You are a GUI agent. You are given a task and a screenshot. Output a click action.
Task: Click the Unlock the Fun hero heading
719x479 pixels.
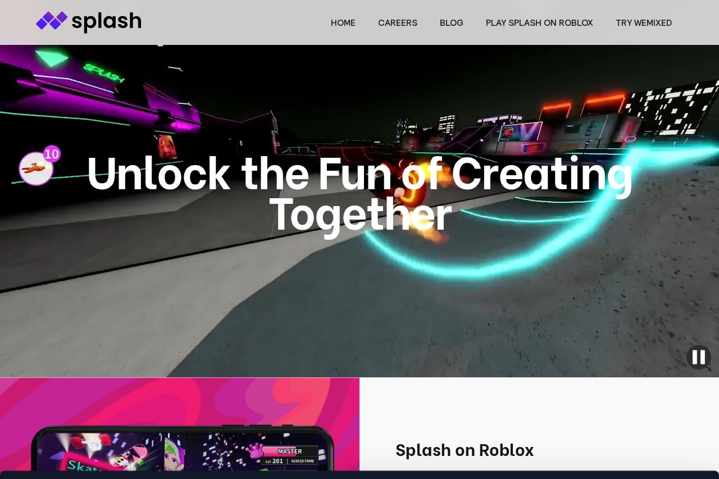(x=359, y=193)
